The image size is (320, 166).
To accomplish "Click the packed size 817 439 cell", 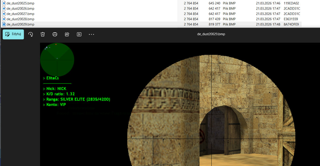I will pyautogui.click(x=214, y=19).
